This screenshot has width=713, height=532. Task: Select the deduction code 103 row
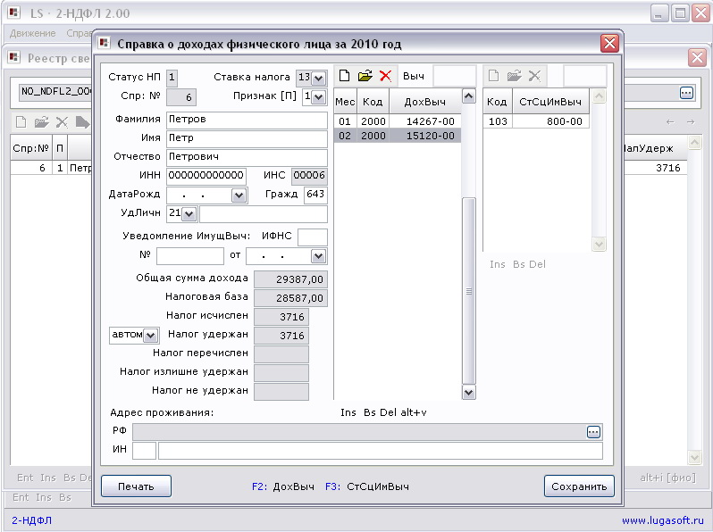[x=536, y=121]
